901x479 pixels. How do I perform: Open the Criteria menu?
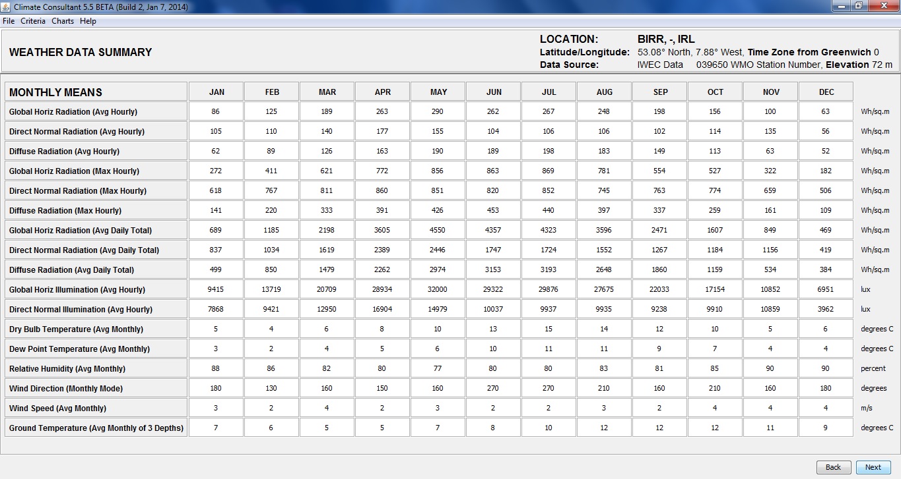click(x=33, y=21)
